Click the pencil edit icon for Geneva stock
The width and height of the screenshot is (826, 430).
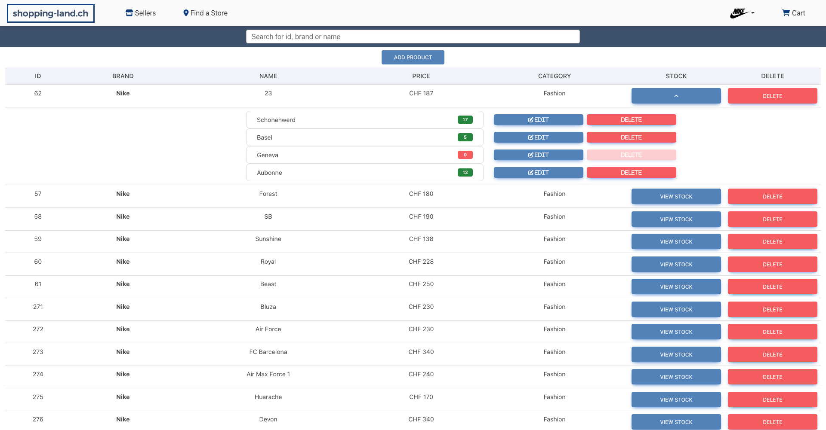pos(530,155)
